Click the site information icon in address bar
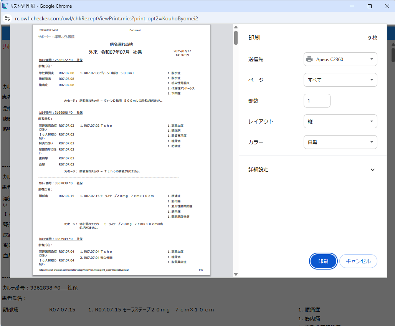Image resolution: width=395 pixels, height=326 pixels. (7, 18)
